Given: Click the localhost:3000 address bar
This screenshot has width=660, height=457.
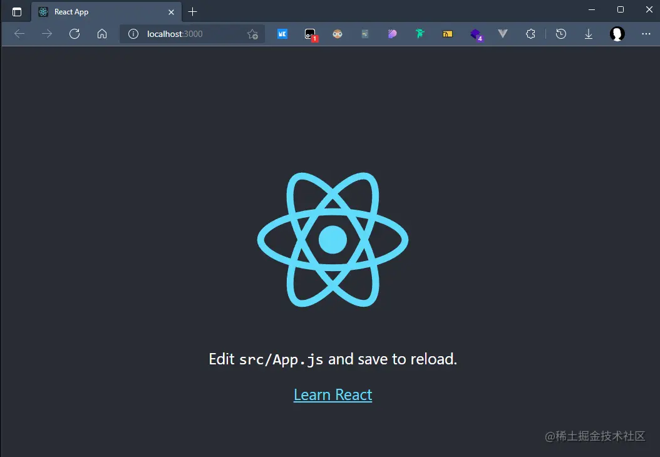Looking at the screenshot, I should (x=192, y=34).
